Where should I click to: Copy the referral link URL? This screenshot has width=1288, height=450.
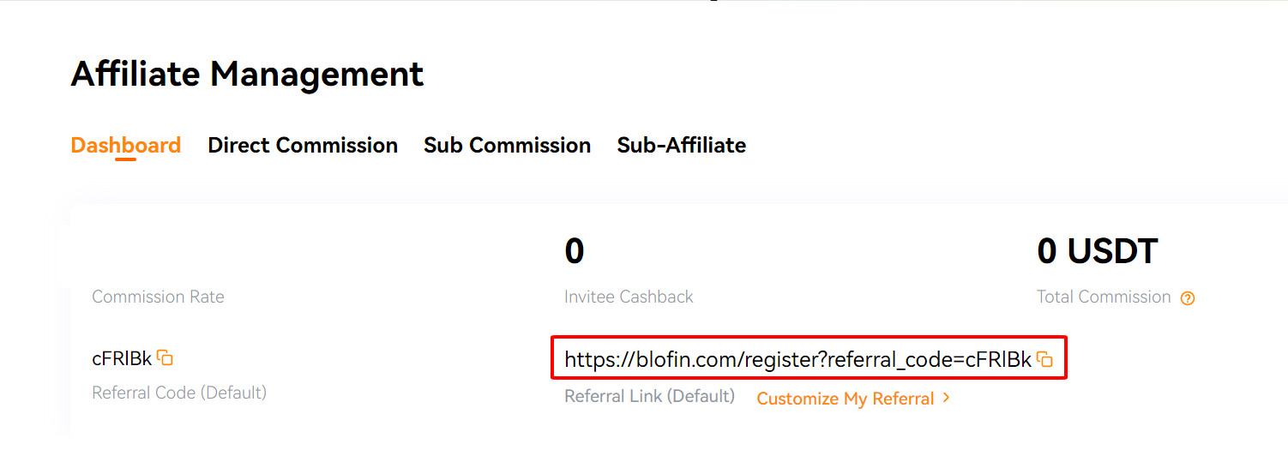(1044, 359)
